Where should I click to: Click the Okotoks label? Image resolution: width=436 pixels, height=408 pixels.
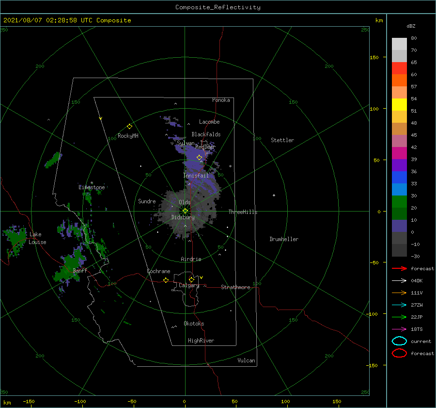coord(194,324)
